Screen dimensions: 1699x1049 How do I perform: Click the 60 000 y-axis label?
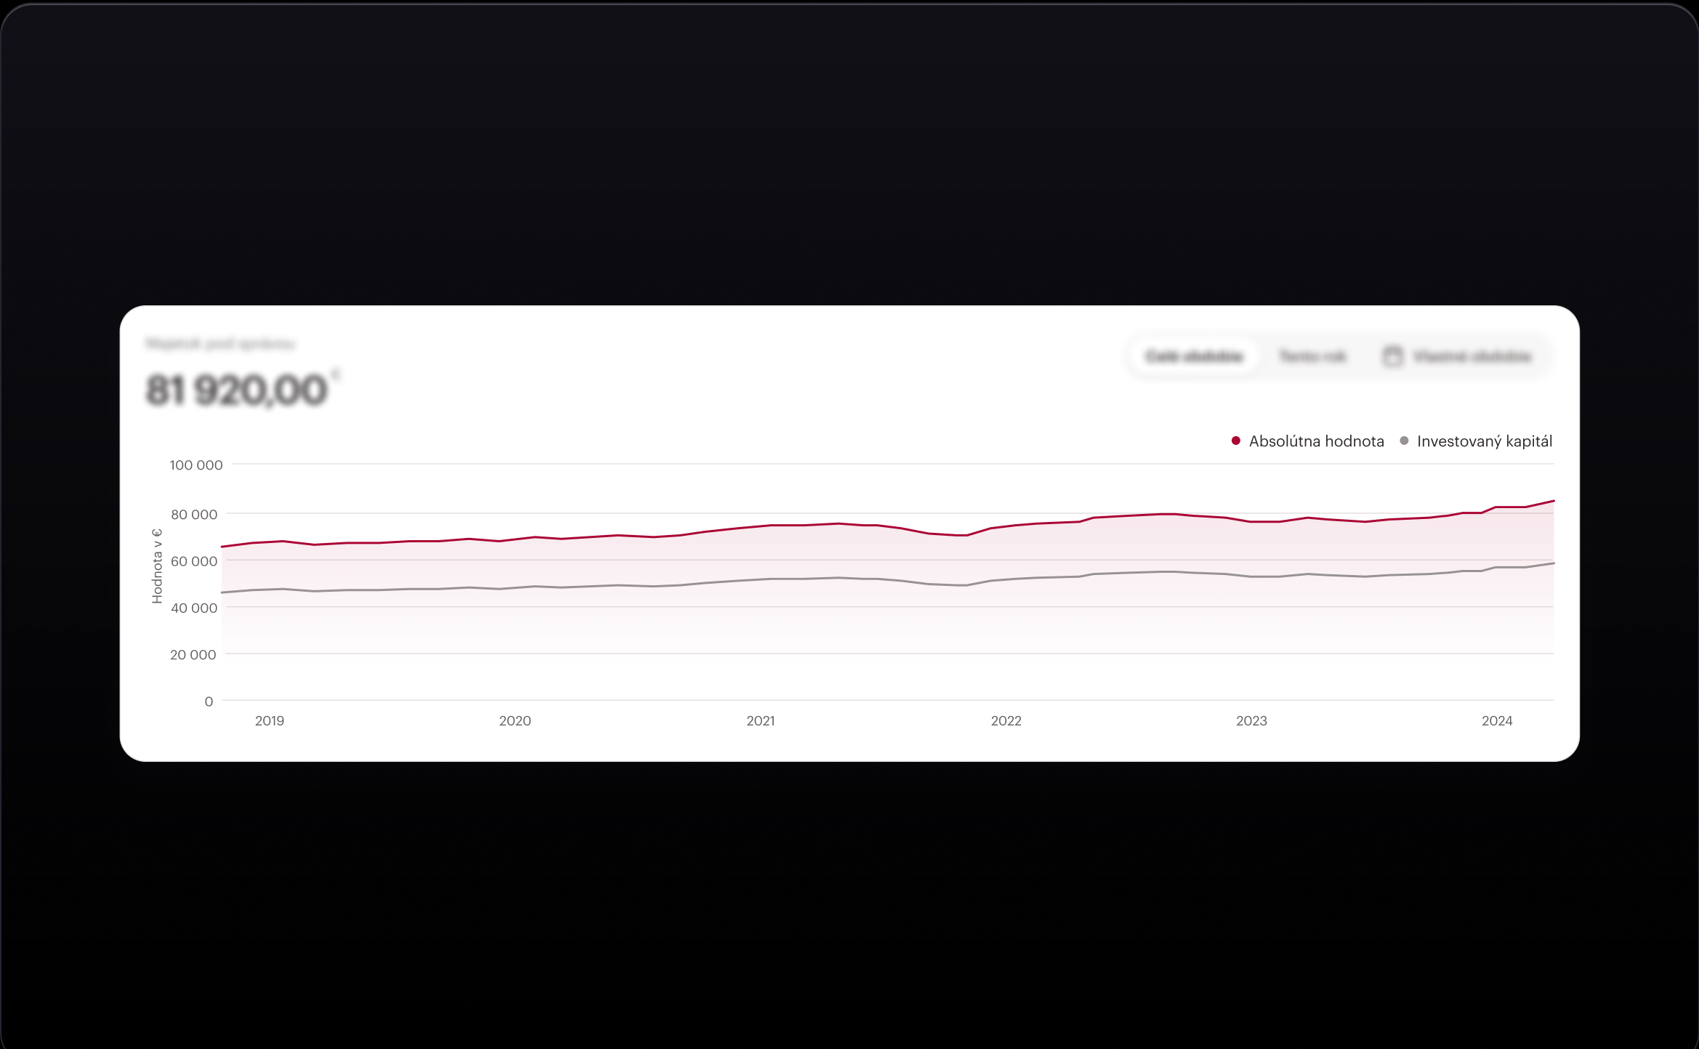click(194, 561)
